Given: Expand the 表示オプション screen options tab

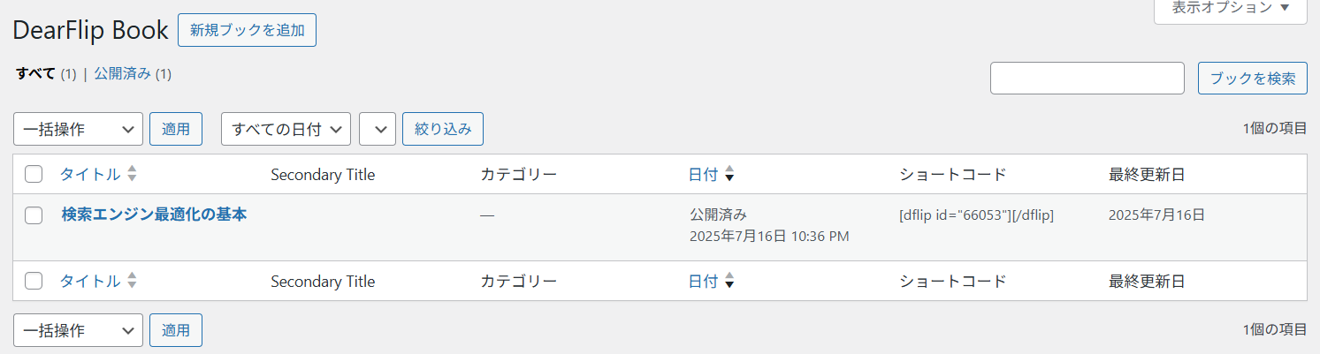Looking at the screenshot, I should [x=1230, y=8].
